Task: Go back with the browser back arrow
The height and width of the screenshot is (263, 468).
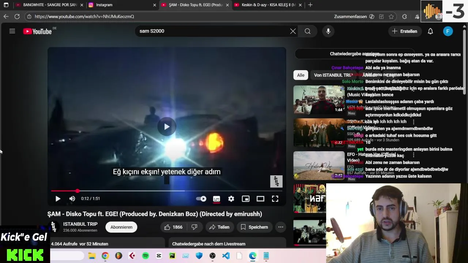Action: click(x=6, y=16)
